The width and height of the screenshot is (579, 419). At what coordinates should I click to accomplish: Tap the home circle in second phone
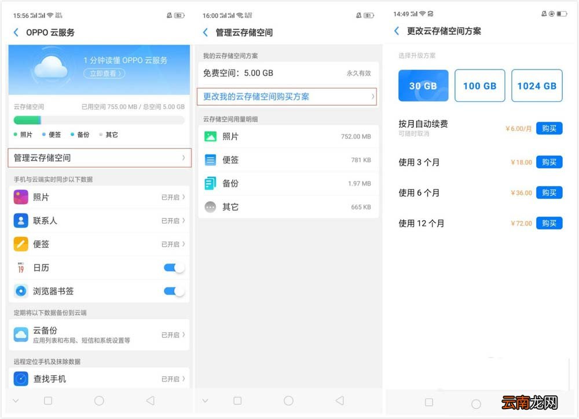coord(288,400)
